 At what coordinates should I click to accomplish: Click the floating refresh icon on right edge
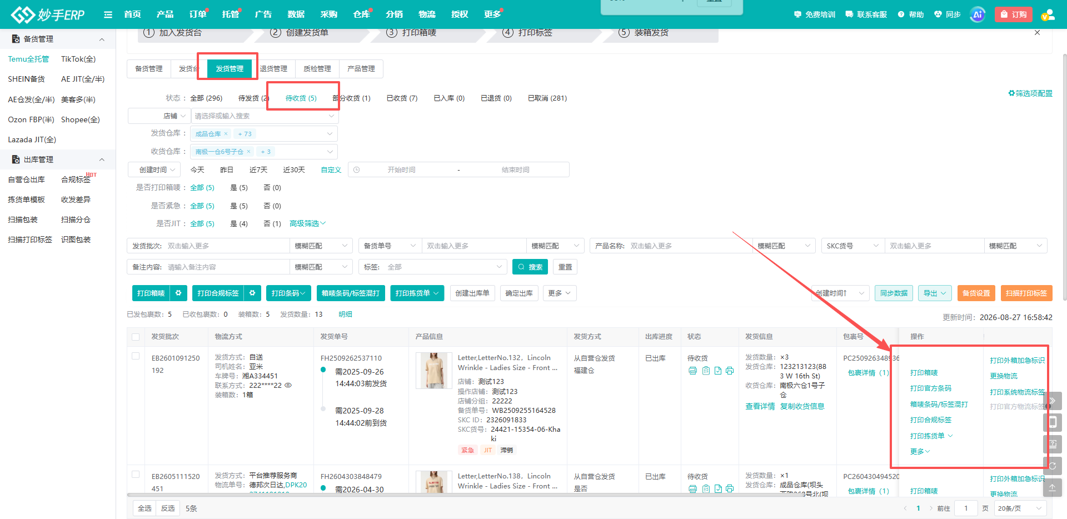(1052, 466)
